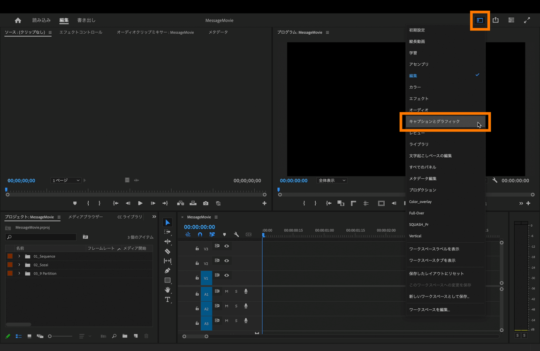540x351 pixels.
Task: Open the 全体表示 zoom level dropdown
Action: [x=332, y=180]
